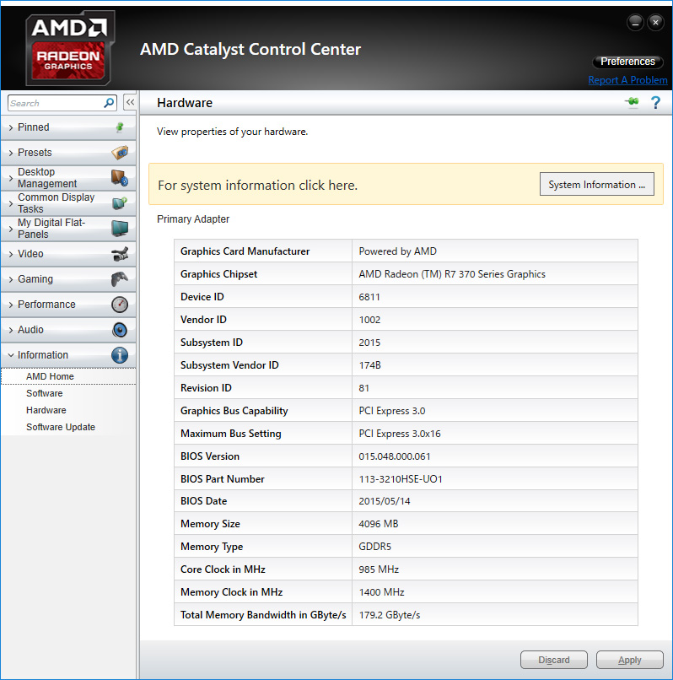Focus the Search input field

tap(56, 103)
